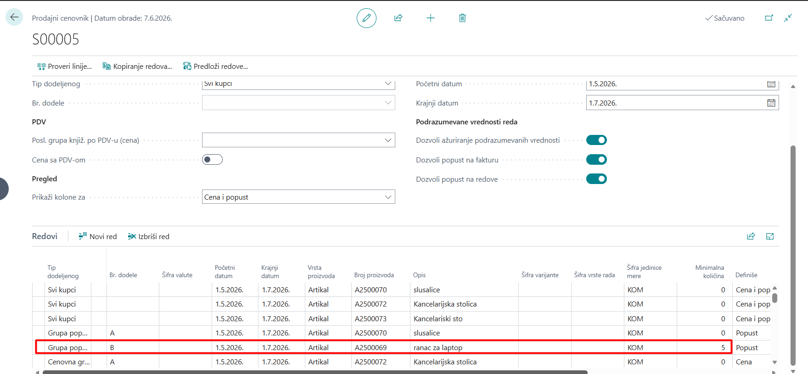
Task: Click the plus new record icon
Action: tap(430, 18)
